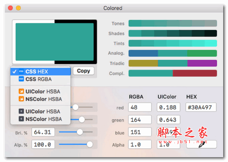The height and width of the screenshot is (162, 228).
Task: Click the brightness slider knob
Action: tap(80, 132)
